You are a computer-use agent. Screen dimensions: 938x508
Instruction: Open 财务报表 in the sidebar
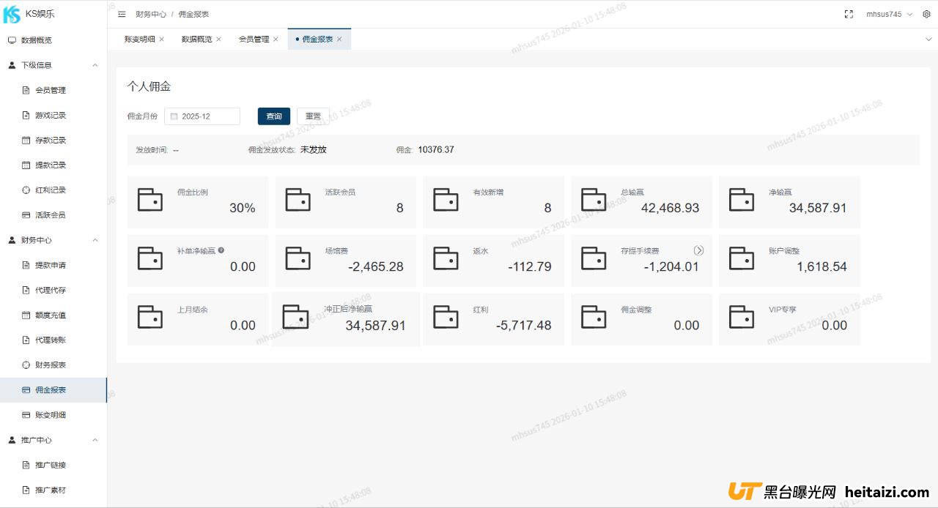53,365
